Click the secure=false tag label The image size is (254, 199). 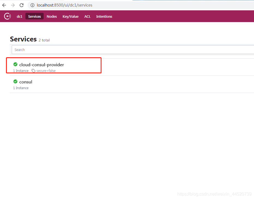pos(46,71)
